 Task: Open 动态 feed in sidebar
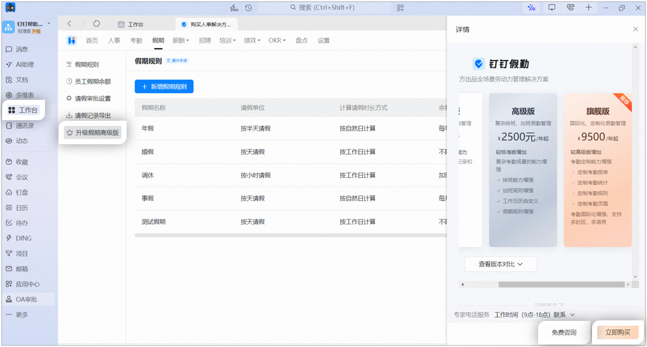[17, 141]
